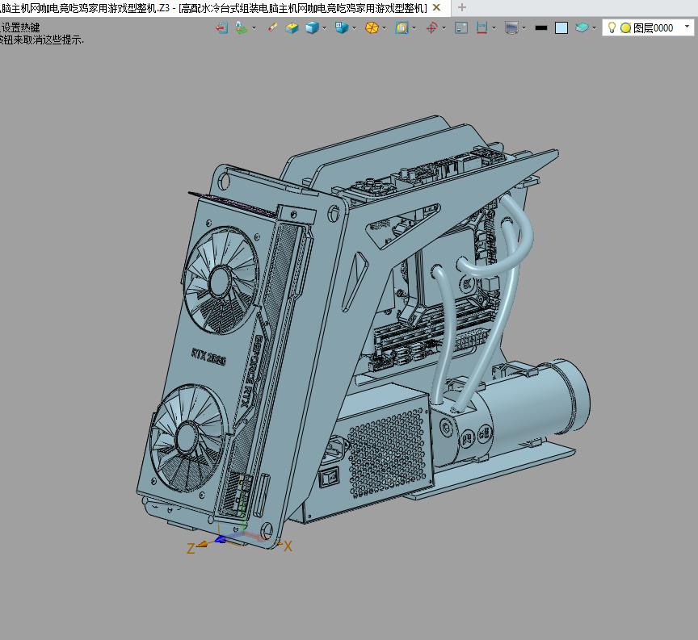The width and height of the screenshot is (698, 640).
Task: Click the exit icon at toolbar start
Action: [x=221, y=27]
